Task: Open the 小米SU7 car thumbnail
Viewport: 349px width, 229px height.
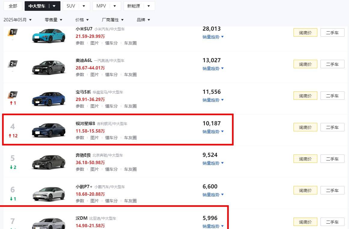Action: tap(49, 36)
